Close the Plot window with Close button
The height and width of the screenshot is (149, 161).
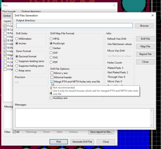[x=106, y=142]
